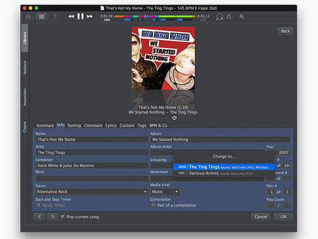The image size is (318, 239).
Task: Click the Genre field Alternative Rock
Action: point(89,191)
